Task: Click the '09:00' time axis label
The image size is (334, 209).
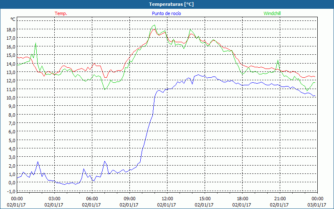Action: [x=129, y=199]
